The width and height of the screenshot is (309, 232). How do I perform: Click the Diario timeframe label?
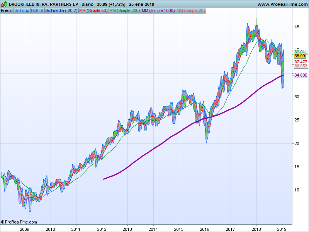click(x=88, y=4)
